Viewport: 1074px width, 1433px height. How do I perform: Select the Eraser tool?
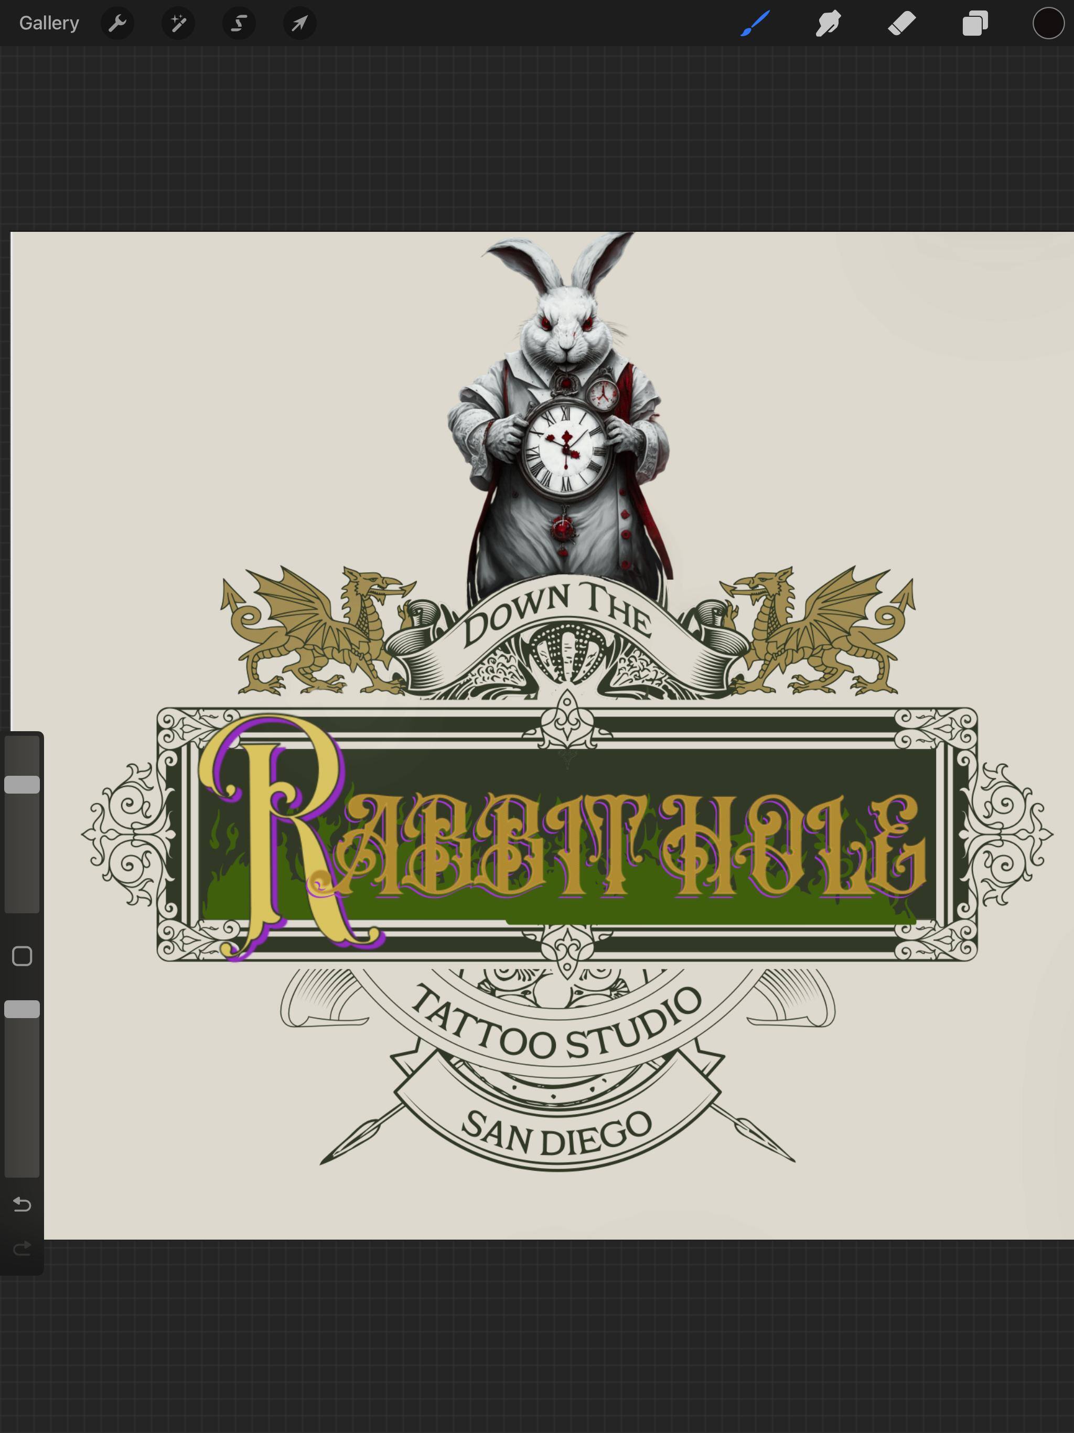point(901,23)
